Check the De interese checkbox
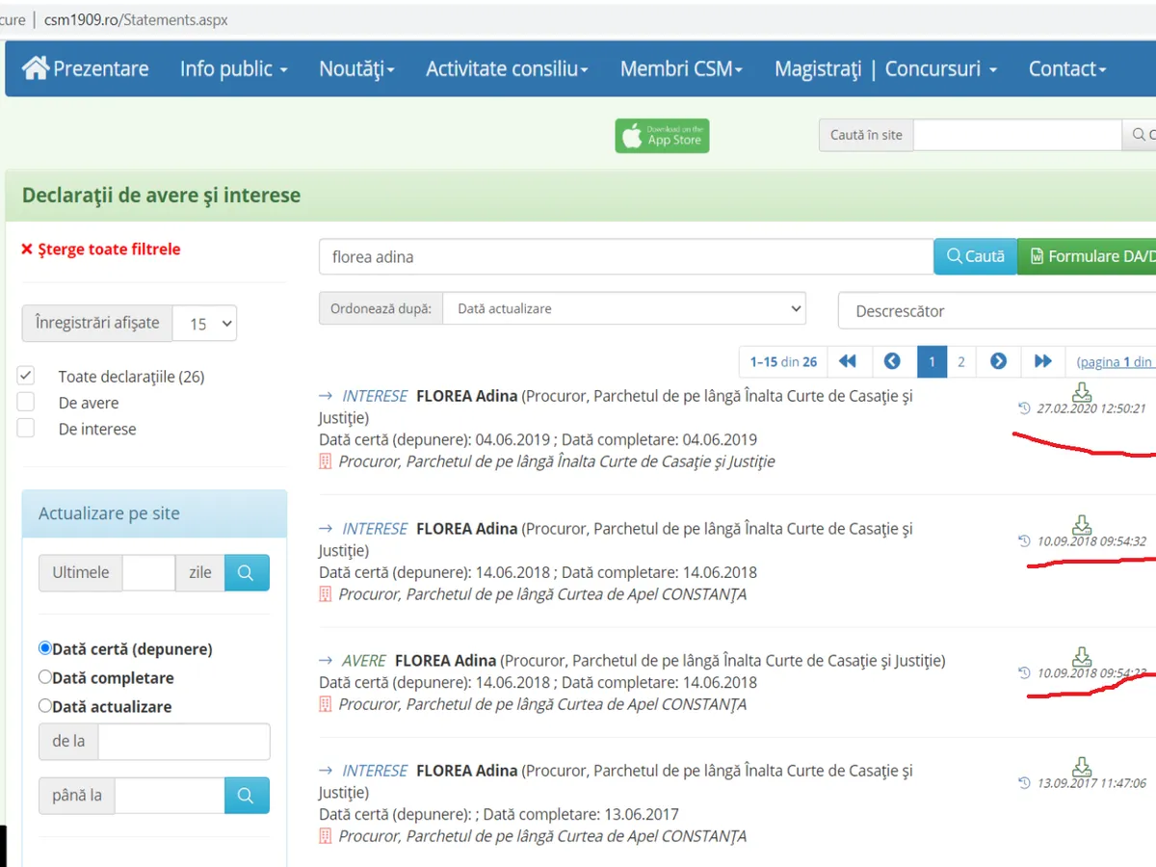 click(x=26, y=429)
